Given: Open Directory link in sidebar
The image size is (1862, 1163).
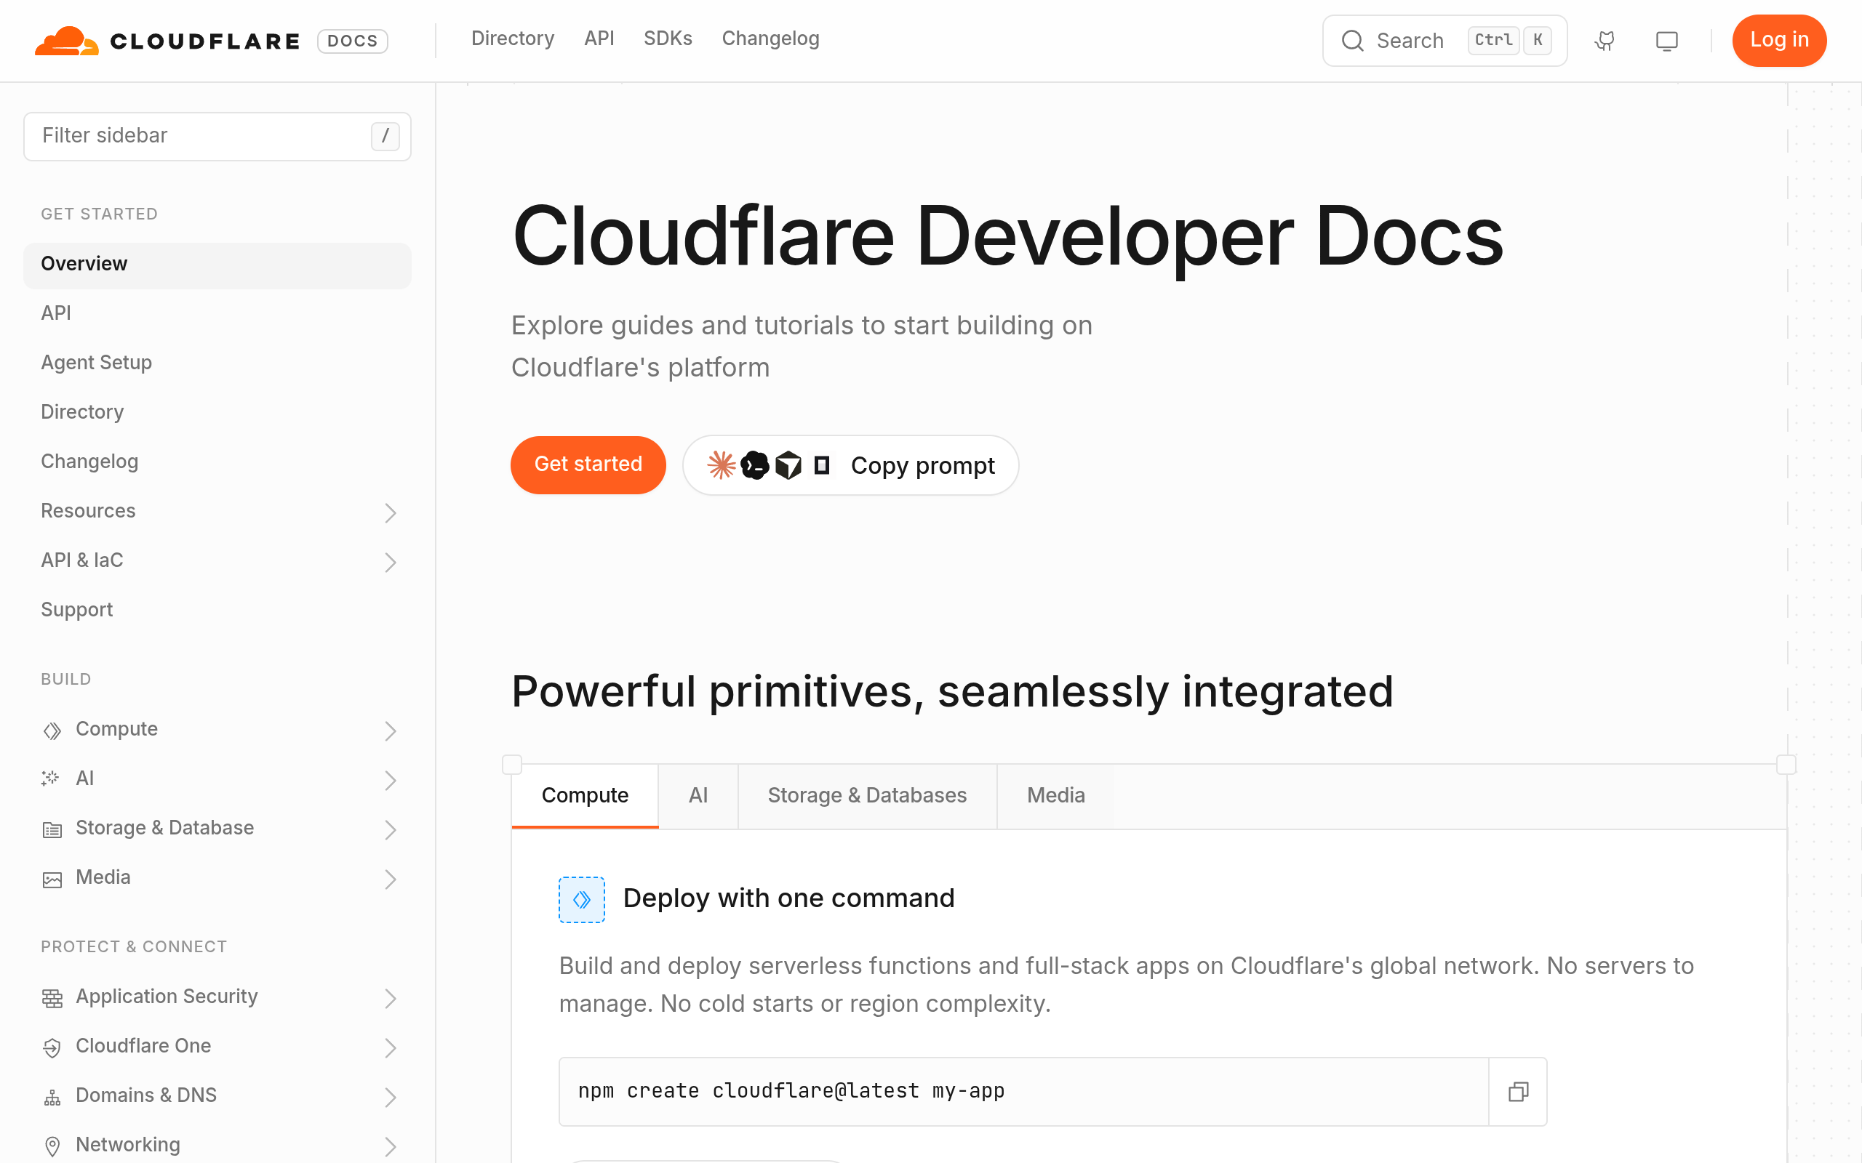Looking at the screenshot, I should 82,412.
